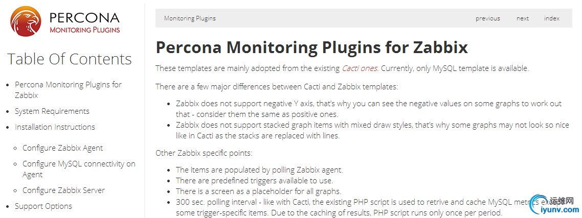
Task: Click the Percona eagle logo icon
Action: tap(26, 22)
